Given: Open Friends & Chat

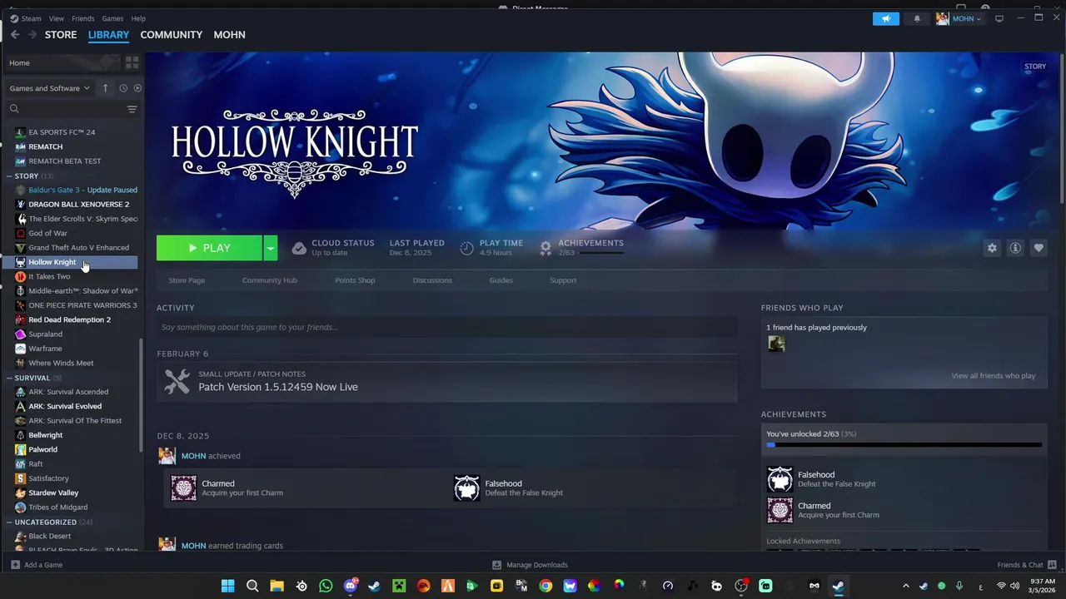Looking at the screenshot, I should pos(1026,565).
